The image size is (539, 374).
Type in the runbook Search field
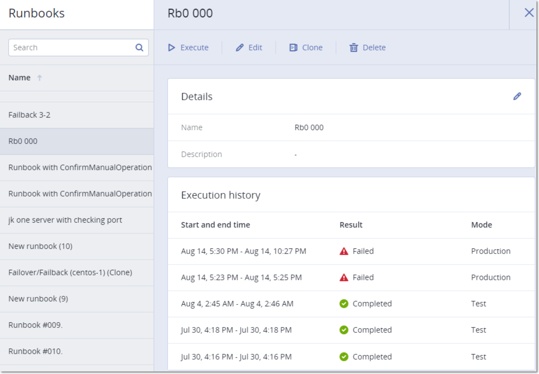71,48
